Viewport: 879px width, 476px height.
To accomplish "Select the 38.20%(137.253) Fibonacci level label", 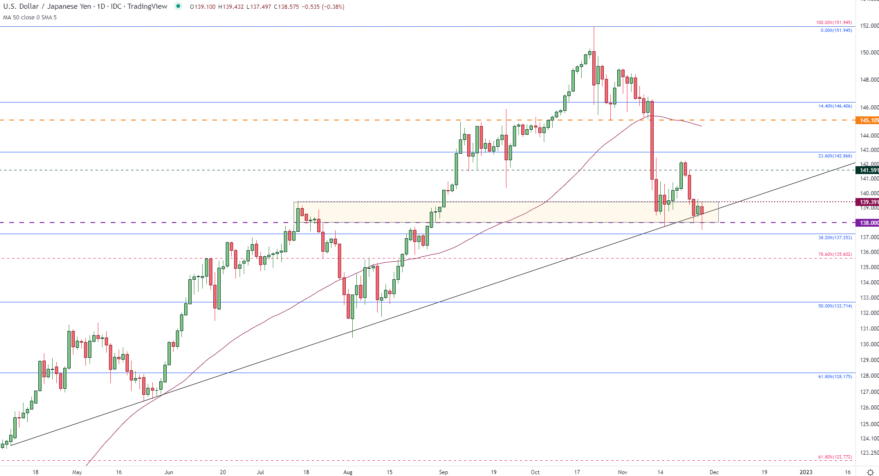I will click(x=835, y=238).
